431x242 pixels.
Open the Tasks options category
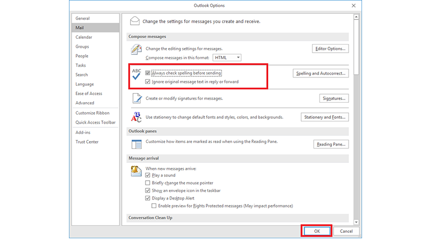(95, 65)
